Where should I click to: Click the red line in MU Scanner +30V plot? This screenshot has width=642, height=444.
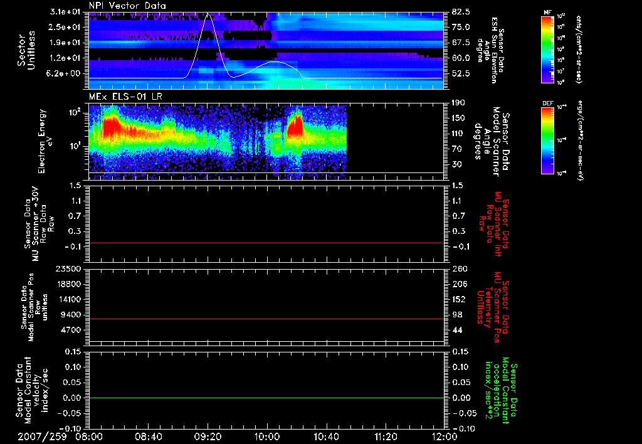266,243
